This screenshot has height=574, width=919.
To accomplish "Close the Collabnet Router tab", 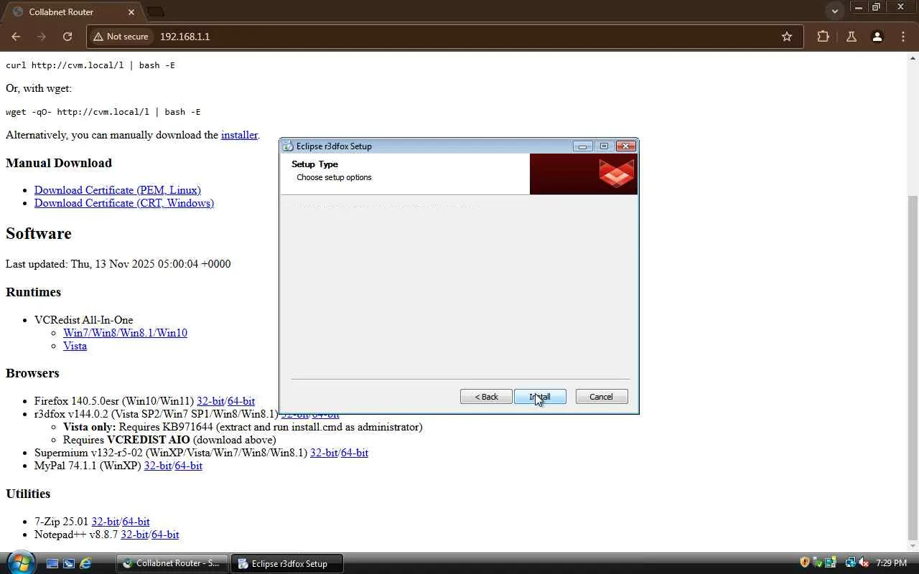I will [131, 12].
